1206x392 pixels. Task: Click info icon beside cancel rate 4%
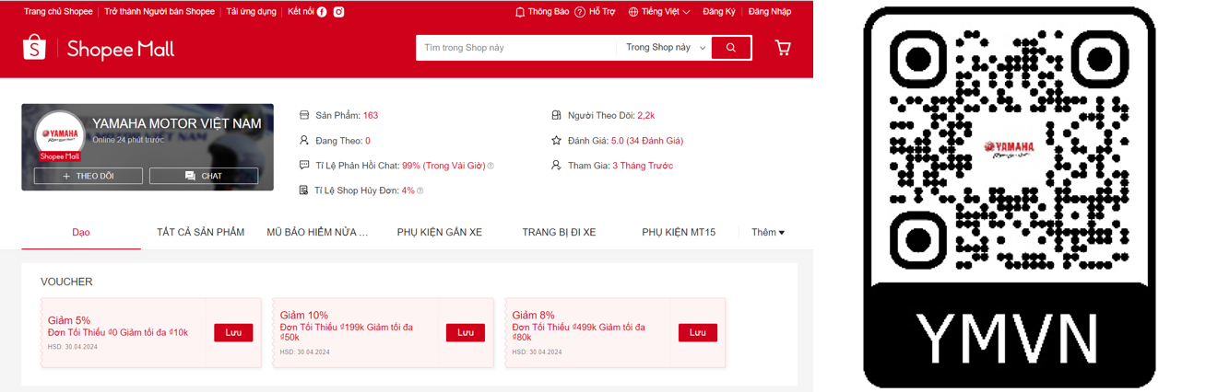(x=420, y=191)
